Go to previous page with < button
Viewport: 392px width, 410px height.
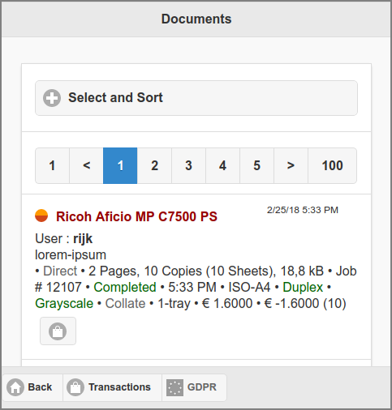tap(86, 165)
